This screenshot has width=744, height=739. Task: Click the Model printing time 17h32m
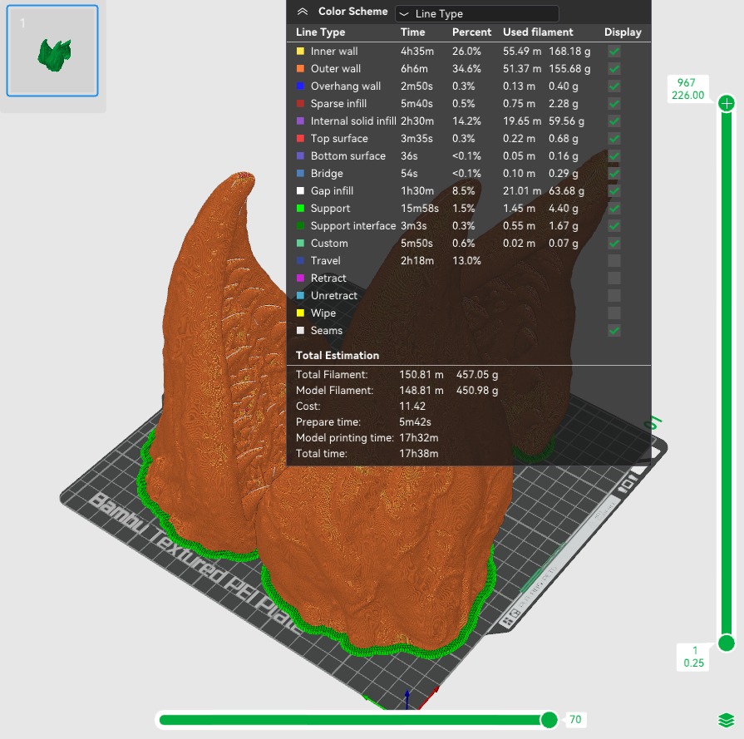pos(419,437)
